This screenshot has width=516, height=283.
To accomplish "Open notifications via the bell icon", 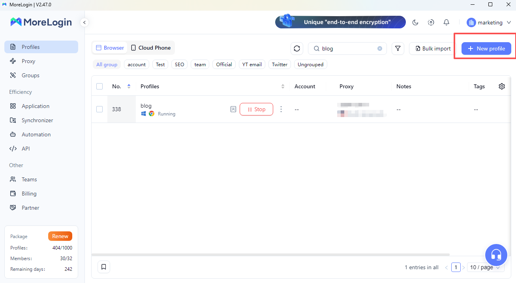I will click(446, 22).
